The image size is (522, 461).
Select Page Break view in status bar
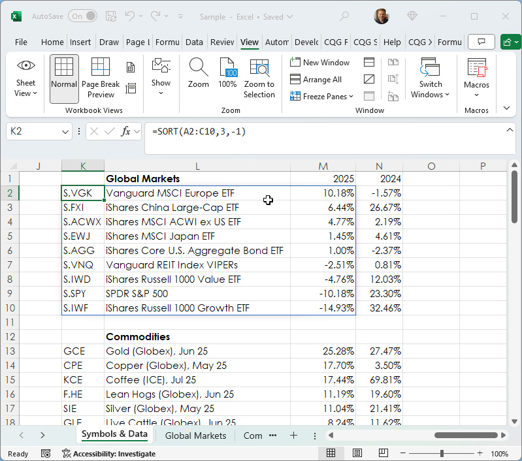coord(383,453)
